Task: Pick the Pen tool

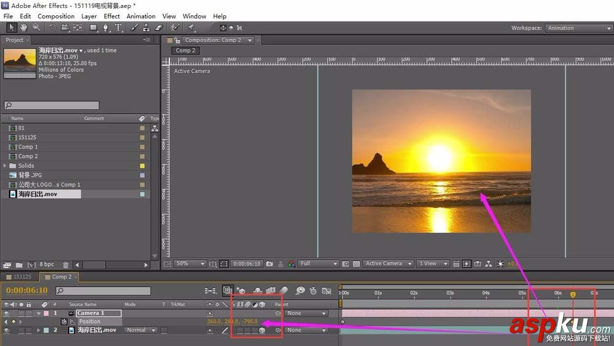Action: 106,28
